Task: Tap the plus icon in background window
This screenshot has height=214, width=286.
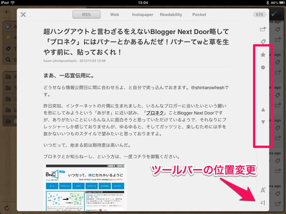Action: click(6, 12)
